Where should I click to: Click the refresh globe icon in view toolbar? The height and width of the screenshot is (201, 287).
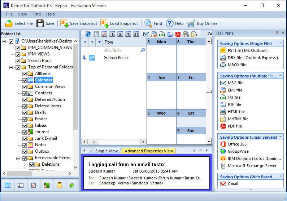click(88, 34)
